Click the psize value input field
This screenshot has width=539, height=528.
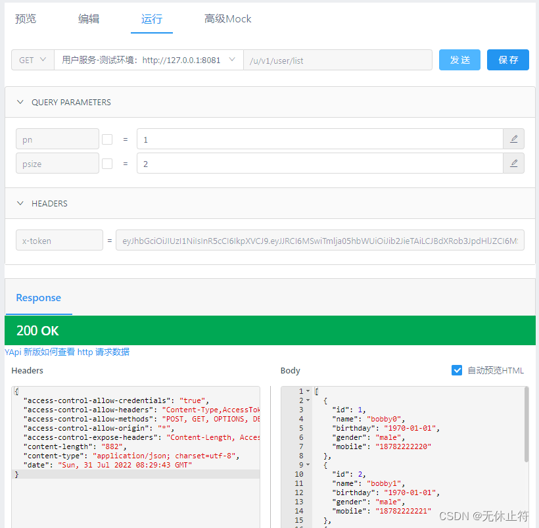[x=320, y=163]
